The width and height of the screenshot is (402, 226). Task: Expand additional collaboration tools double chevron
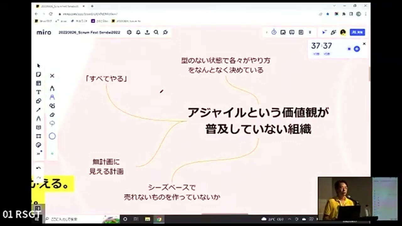pos(310,32)
